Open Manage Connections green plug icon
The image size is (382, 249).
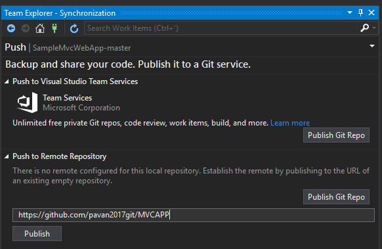pos(54,28)
